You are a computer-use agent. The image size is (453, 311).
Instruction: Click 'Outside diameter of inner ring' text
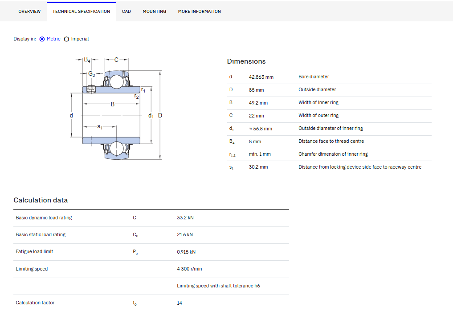331,129
